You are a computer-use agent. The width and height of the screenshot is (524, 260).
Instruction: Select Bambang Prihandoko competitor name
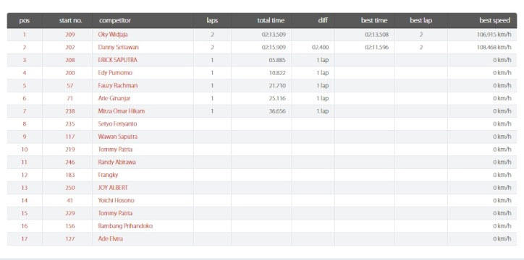pos(125,226)
